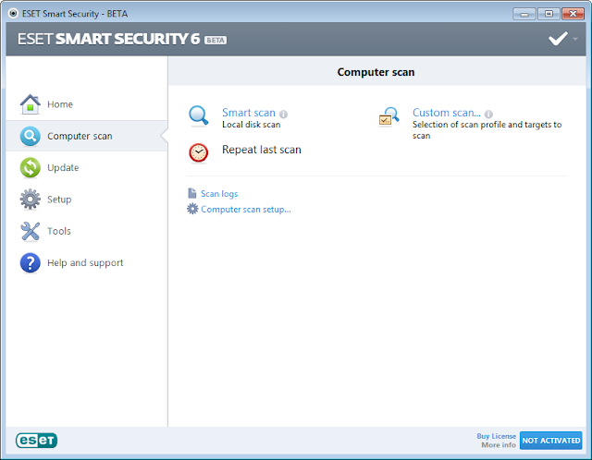Close the ESET Smart Security window
Image resolution: width=592 pixels, height=460 pixels.
(x=573, y=14)
